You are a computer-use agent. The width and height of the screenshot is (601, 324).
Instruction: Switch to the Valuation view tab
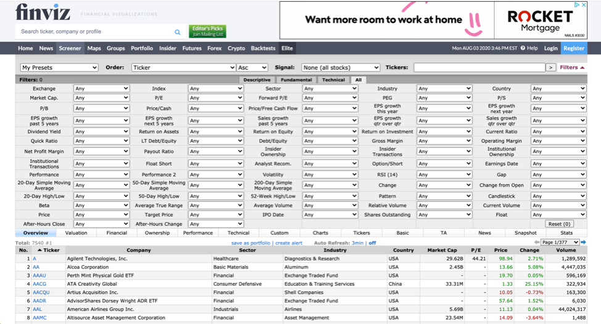pos(77,233)
